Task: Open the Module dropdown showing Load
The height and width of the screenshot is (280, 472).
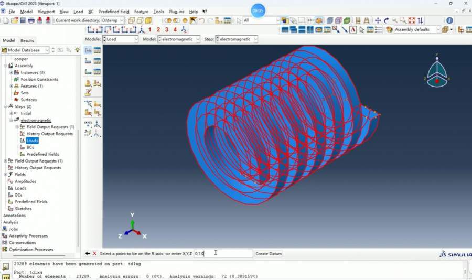Action: tap(120, 39)
